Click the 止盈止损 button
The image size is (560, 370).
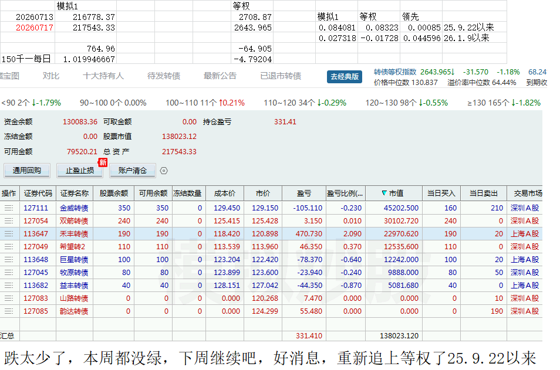point(80,170)
